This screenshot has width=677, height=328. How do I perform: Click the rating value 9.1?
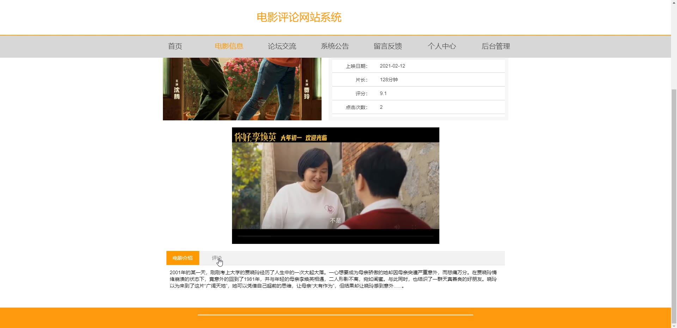coord(383,93)
